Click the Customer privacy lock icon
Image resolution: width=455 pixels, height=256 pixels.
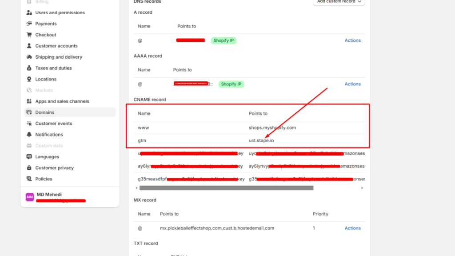click(x=29, y=168)
